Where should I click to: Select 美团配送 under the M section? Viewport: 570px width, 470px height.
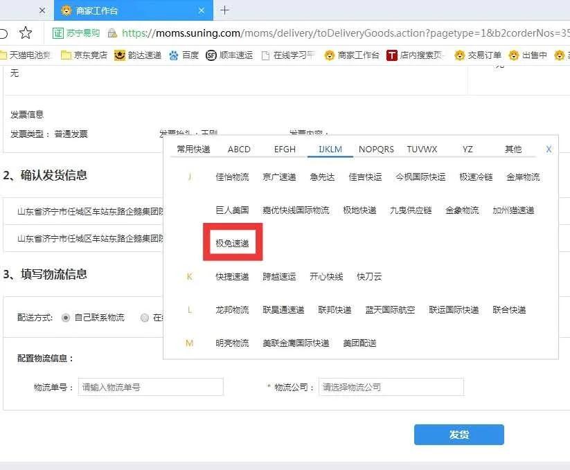coord(359,343)
